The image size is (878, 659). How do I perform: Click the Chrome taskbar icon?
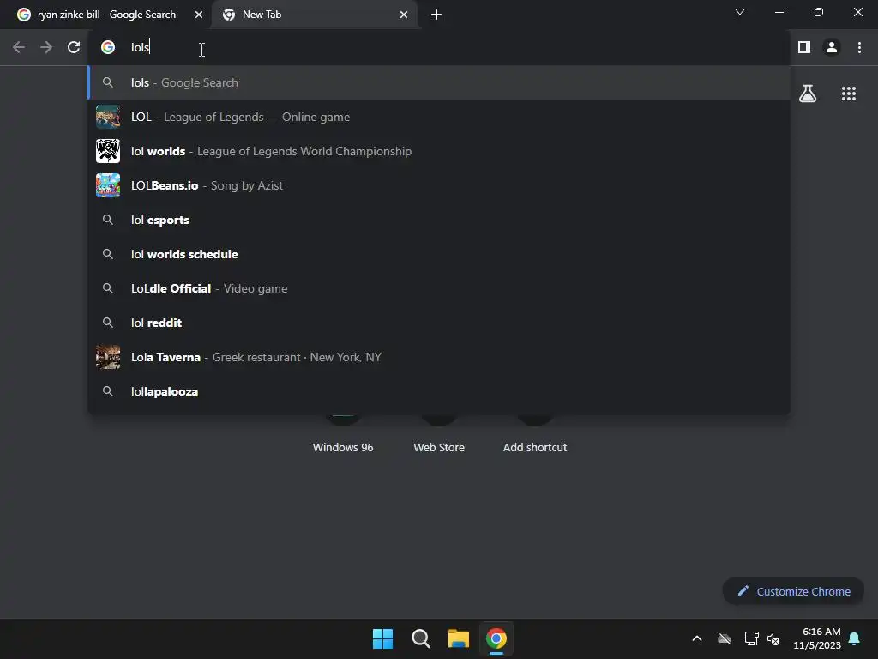496,638
